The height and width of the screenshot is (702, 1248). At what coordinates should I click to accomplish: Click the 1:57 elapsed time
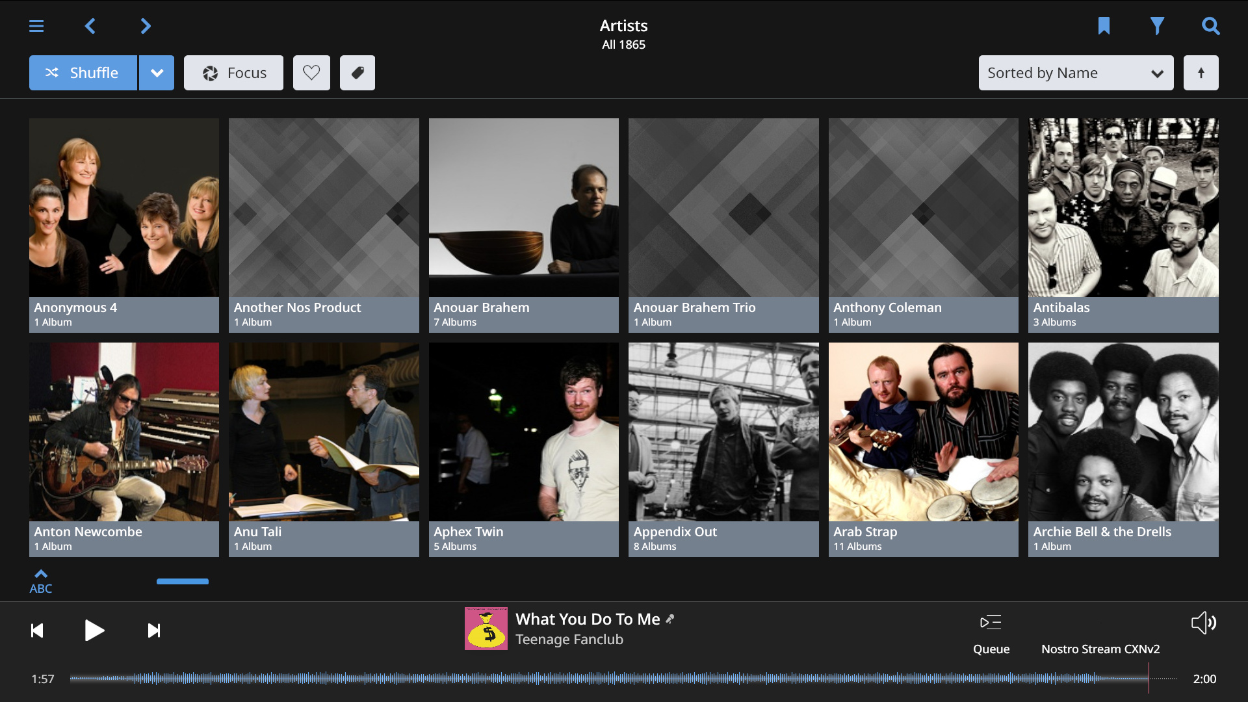click(x=43, y=679)
